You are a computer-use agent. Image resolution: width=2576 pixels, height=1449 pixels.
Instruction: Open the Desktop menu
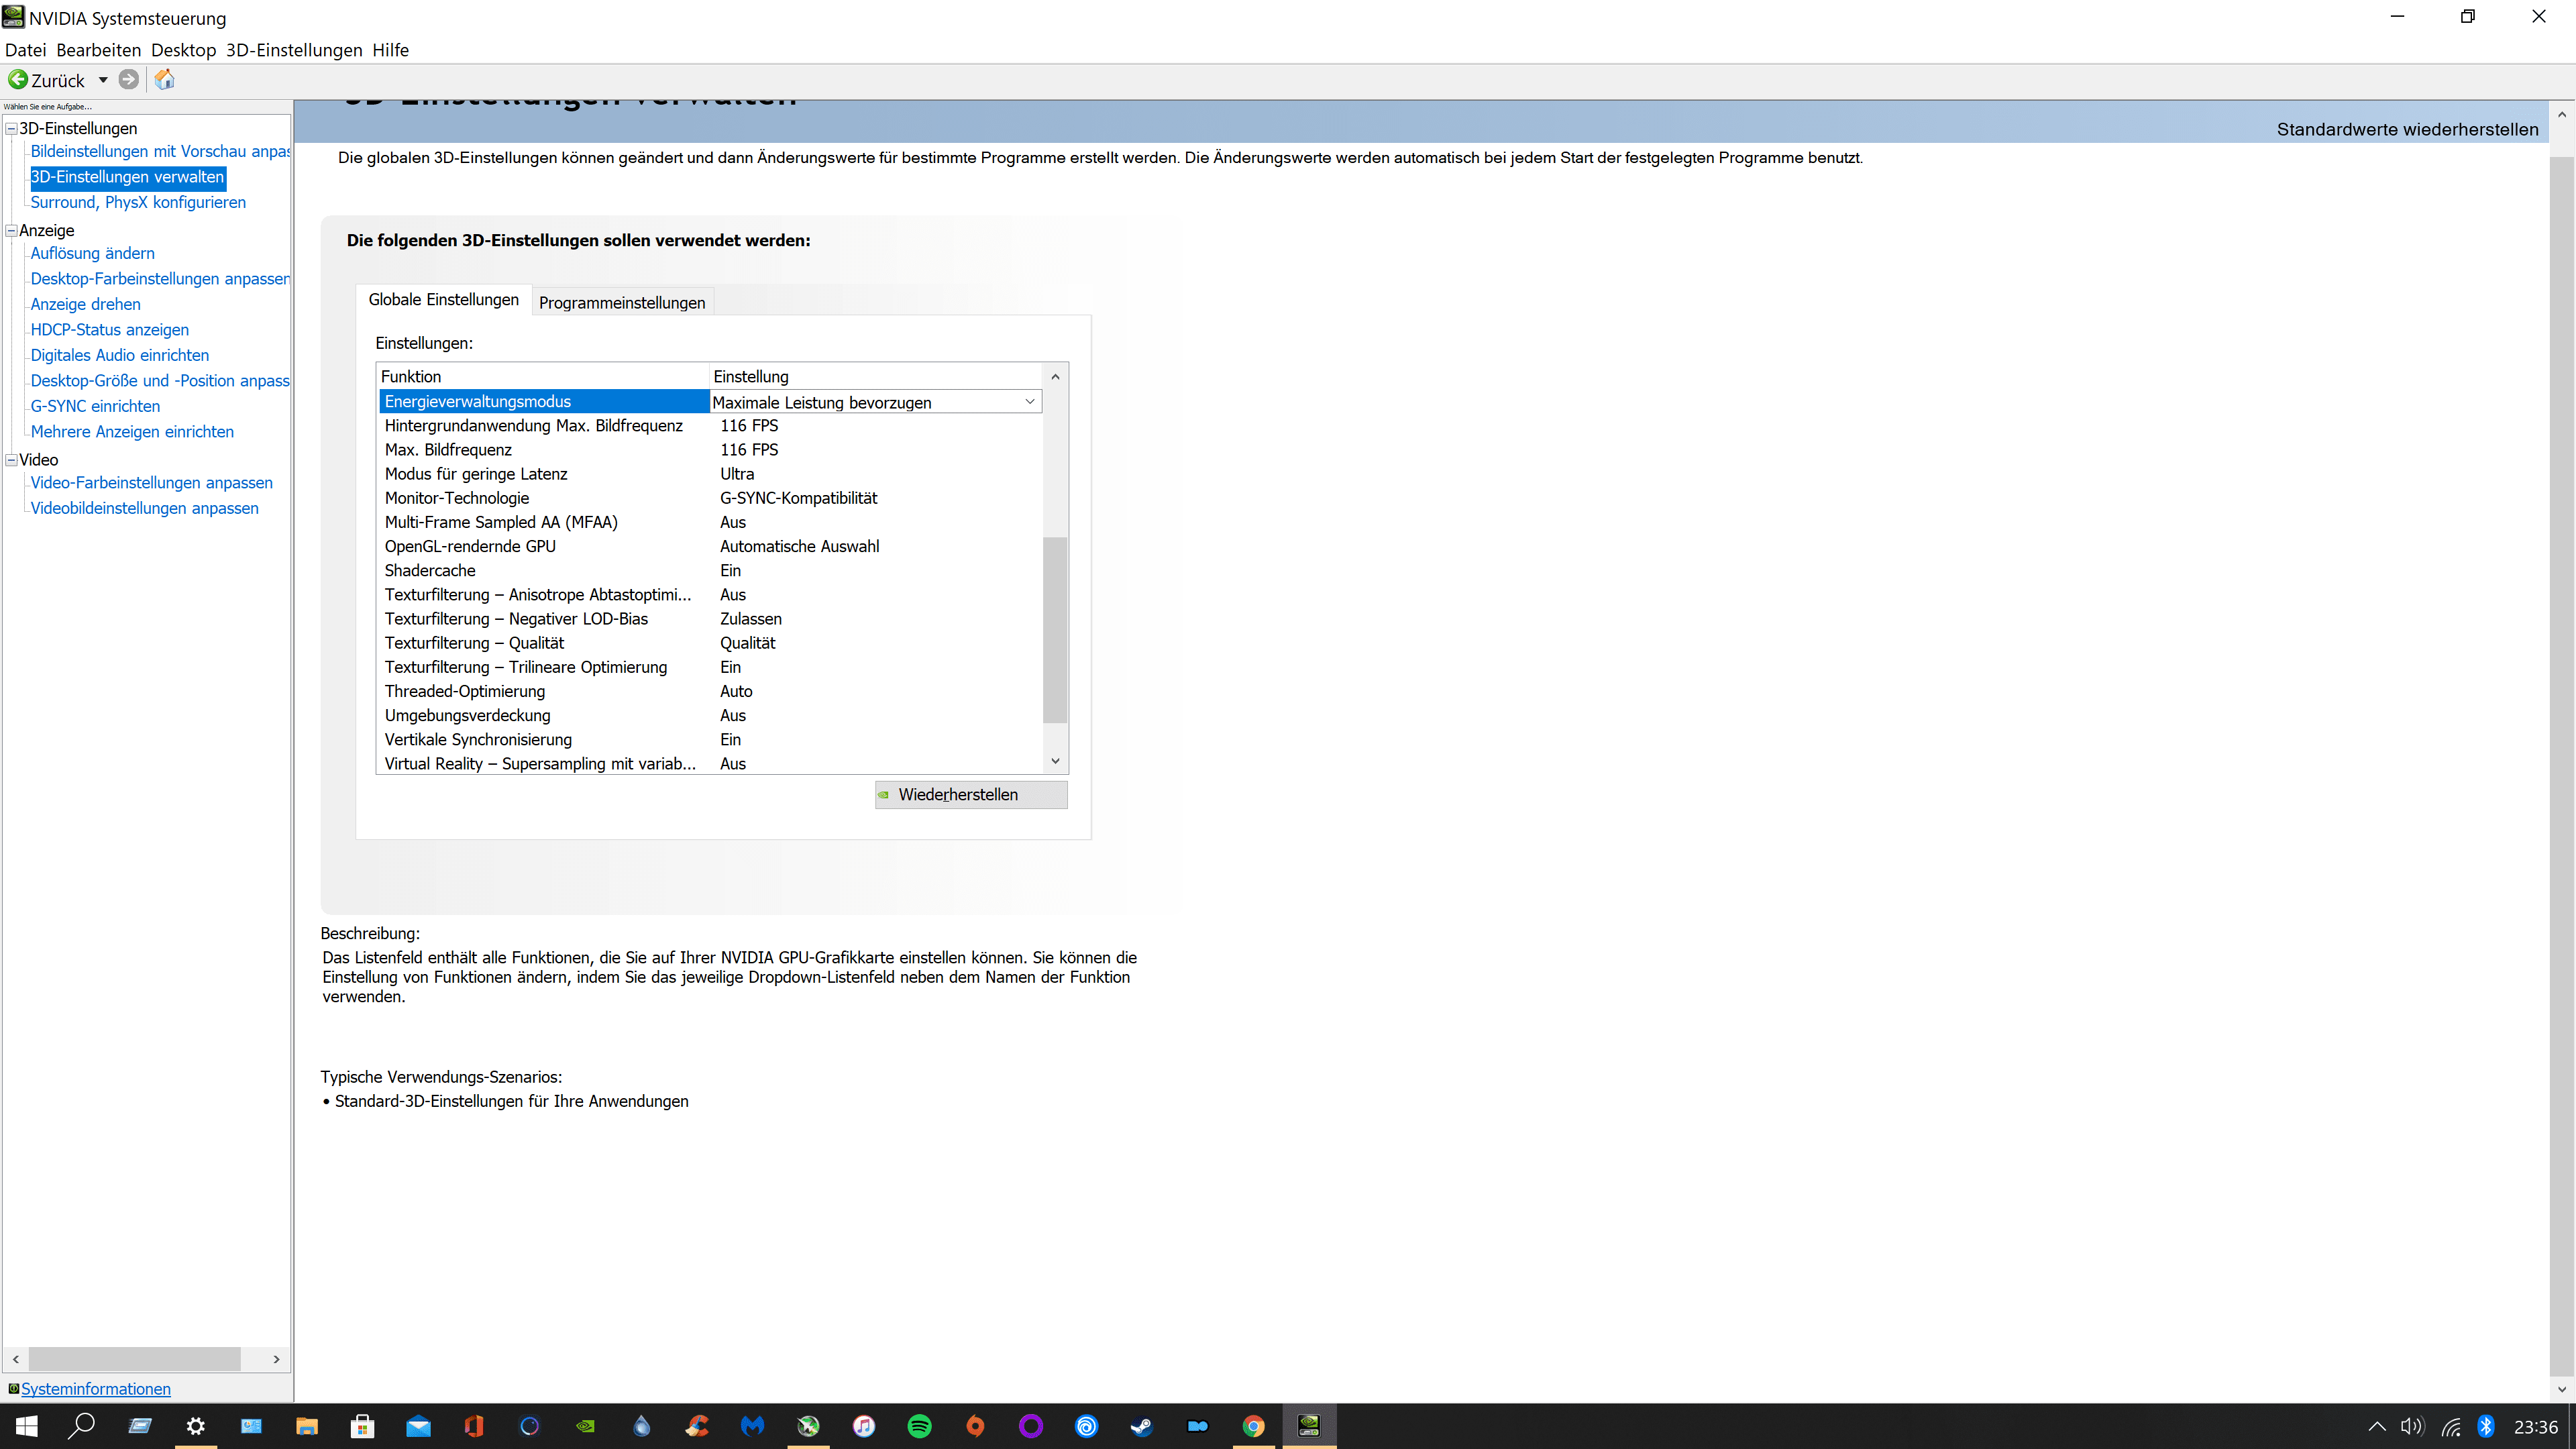(183, 50)
